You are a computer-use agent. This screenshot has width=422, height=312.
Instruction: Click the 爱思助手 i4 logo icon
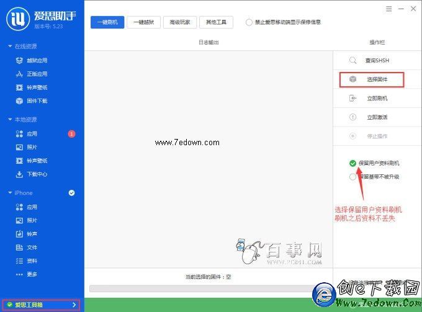[18, 18]
